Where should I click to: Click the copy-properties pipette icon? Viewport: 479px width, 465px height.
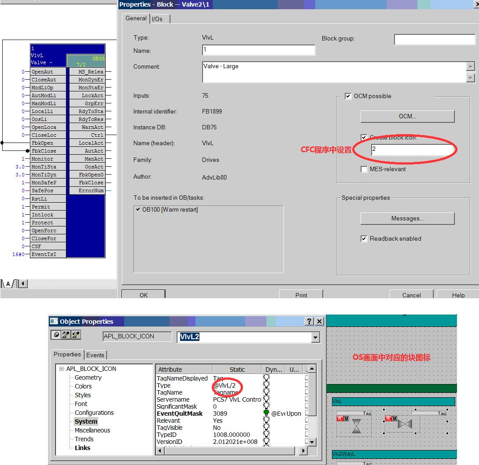(x=66, y=335)
